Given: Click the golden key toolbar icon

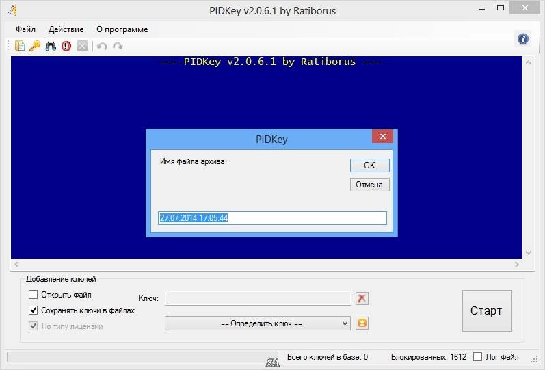Looking at the screenshot, I should click(35, 46).
